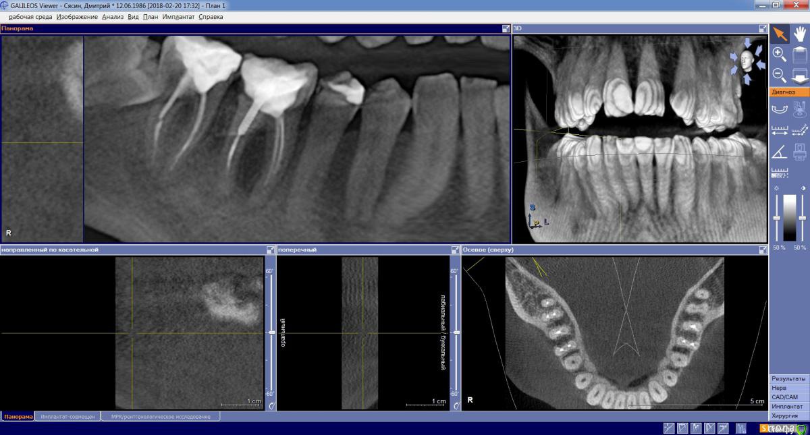Switch to MPR/рентгенологическое исследование tab

[161, 417]
